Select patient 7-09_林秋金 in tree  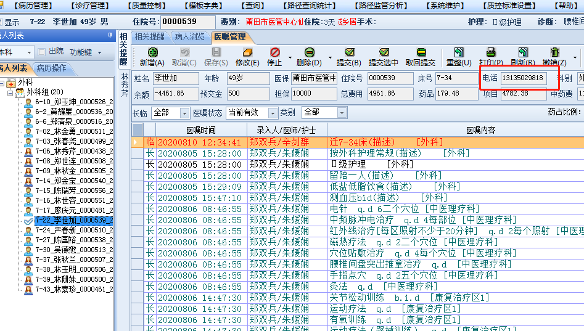point(74,171)
